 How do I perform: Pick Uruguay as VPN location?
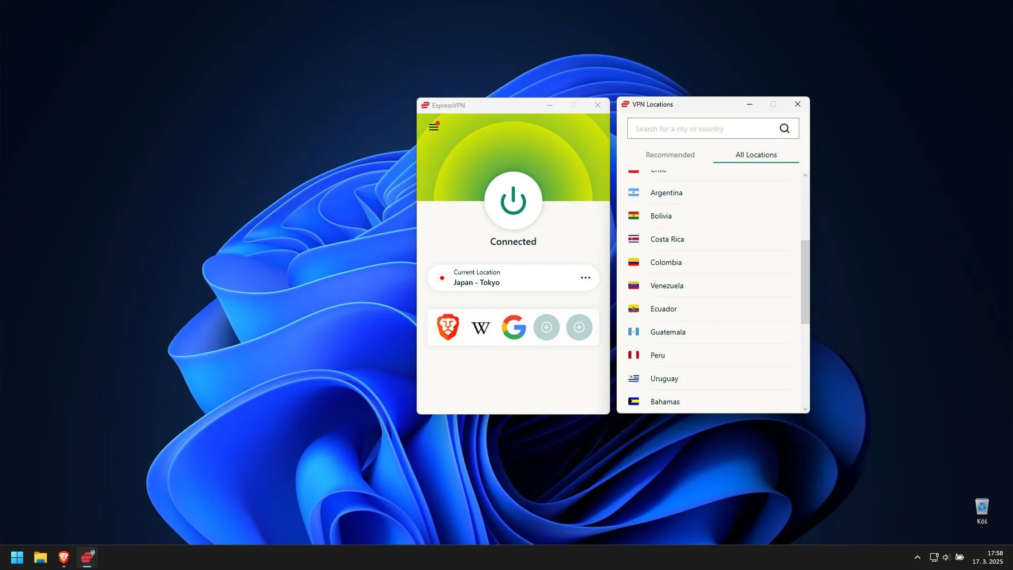coord(664,379)
